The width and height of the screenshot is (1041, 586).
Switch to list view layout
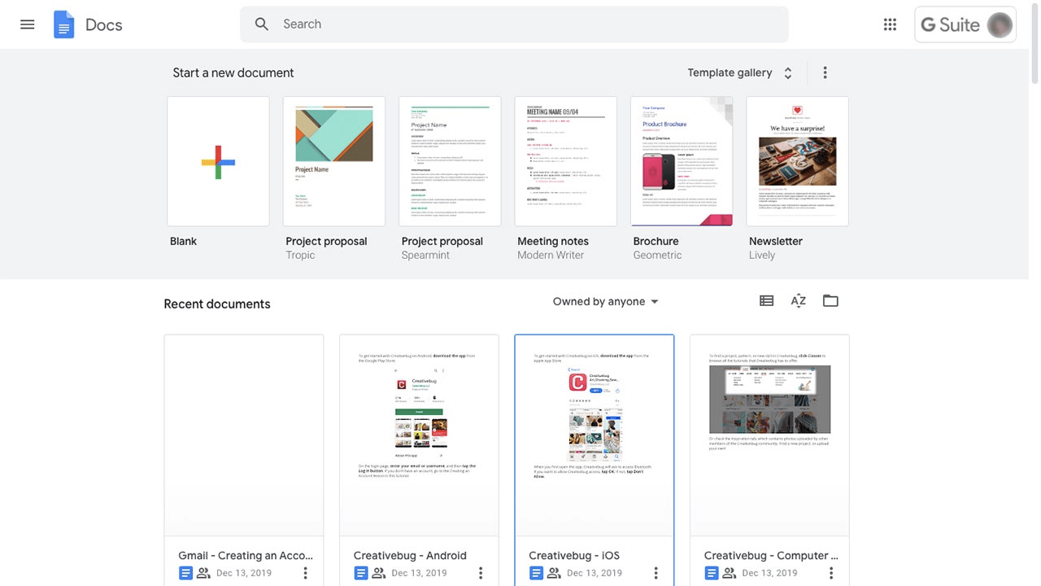point(766,301)
